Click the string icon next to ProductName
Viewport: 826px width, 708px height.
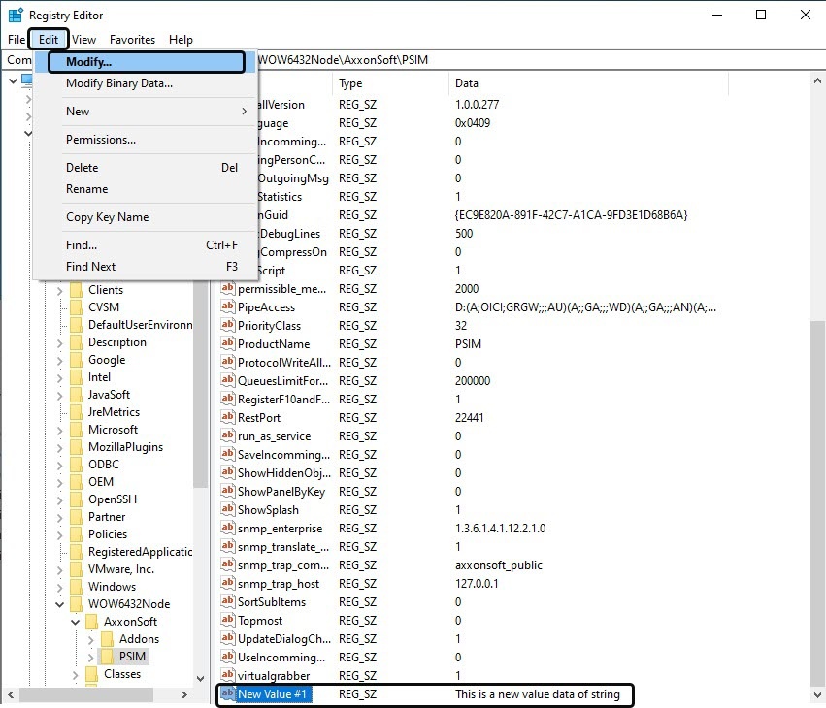pyautogui.click(x=228, y=344)
